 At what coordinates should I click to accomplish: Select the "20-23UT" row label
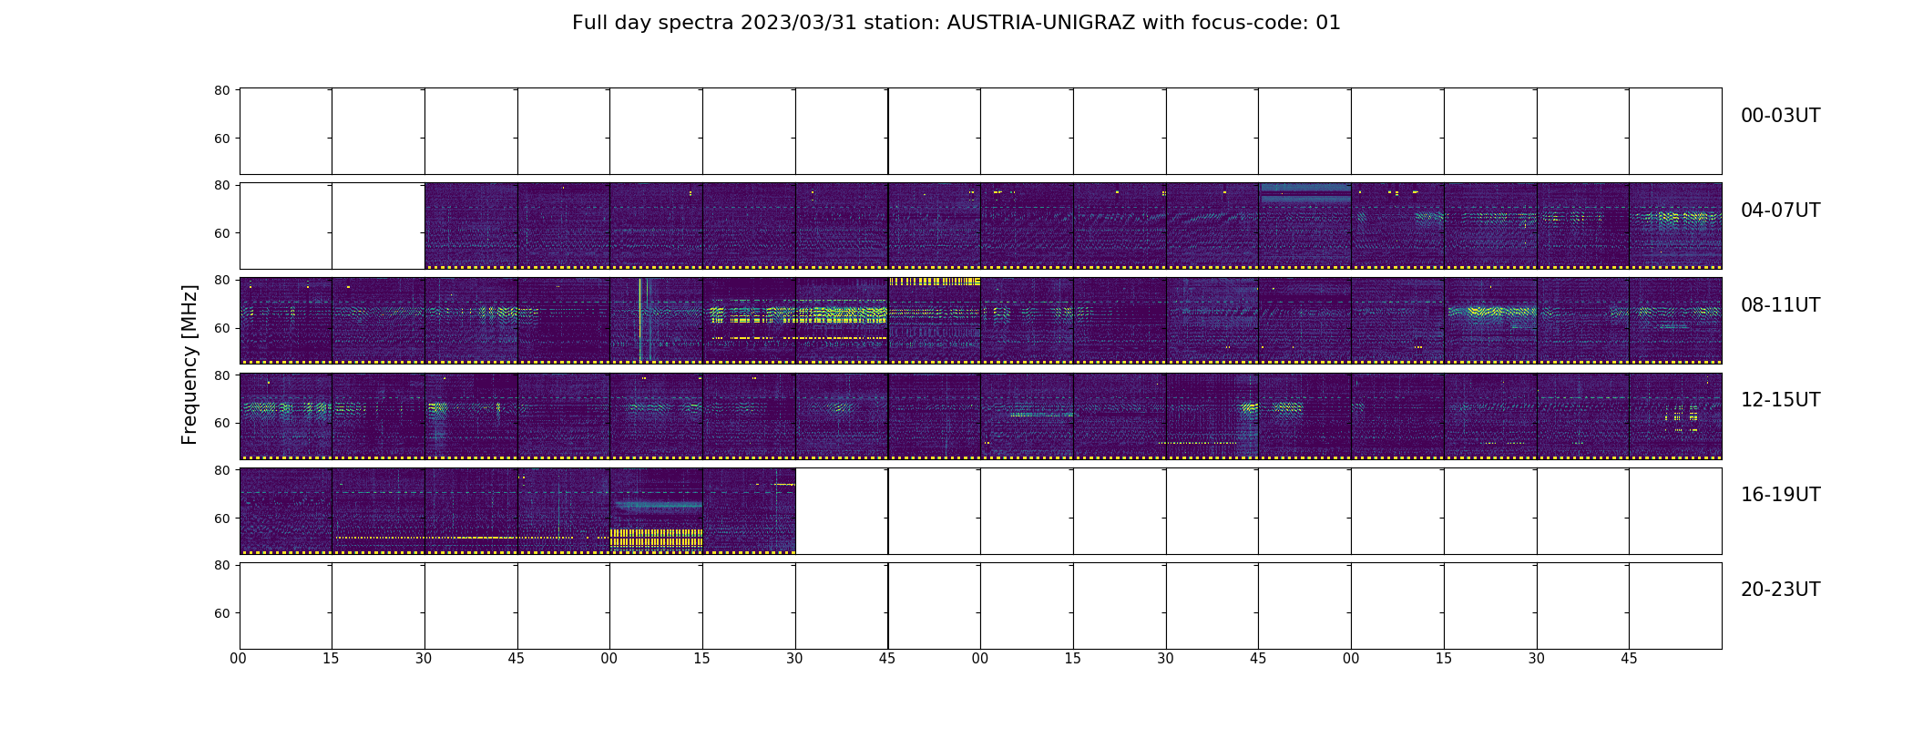point(1780,590)
